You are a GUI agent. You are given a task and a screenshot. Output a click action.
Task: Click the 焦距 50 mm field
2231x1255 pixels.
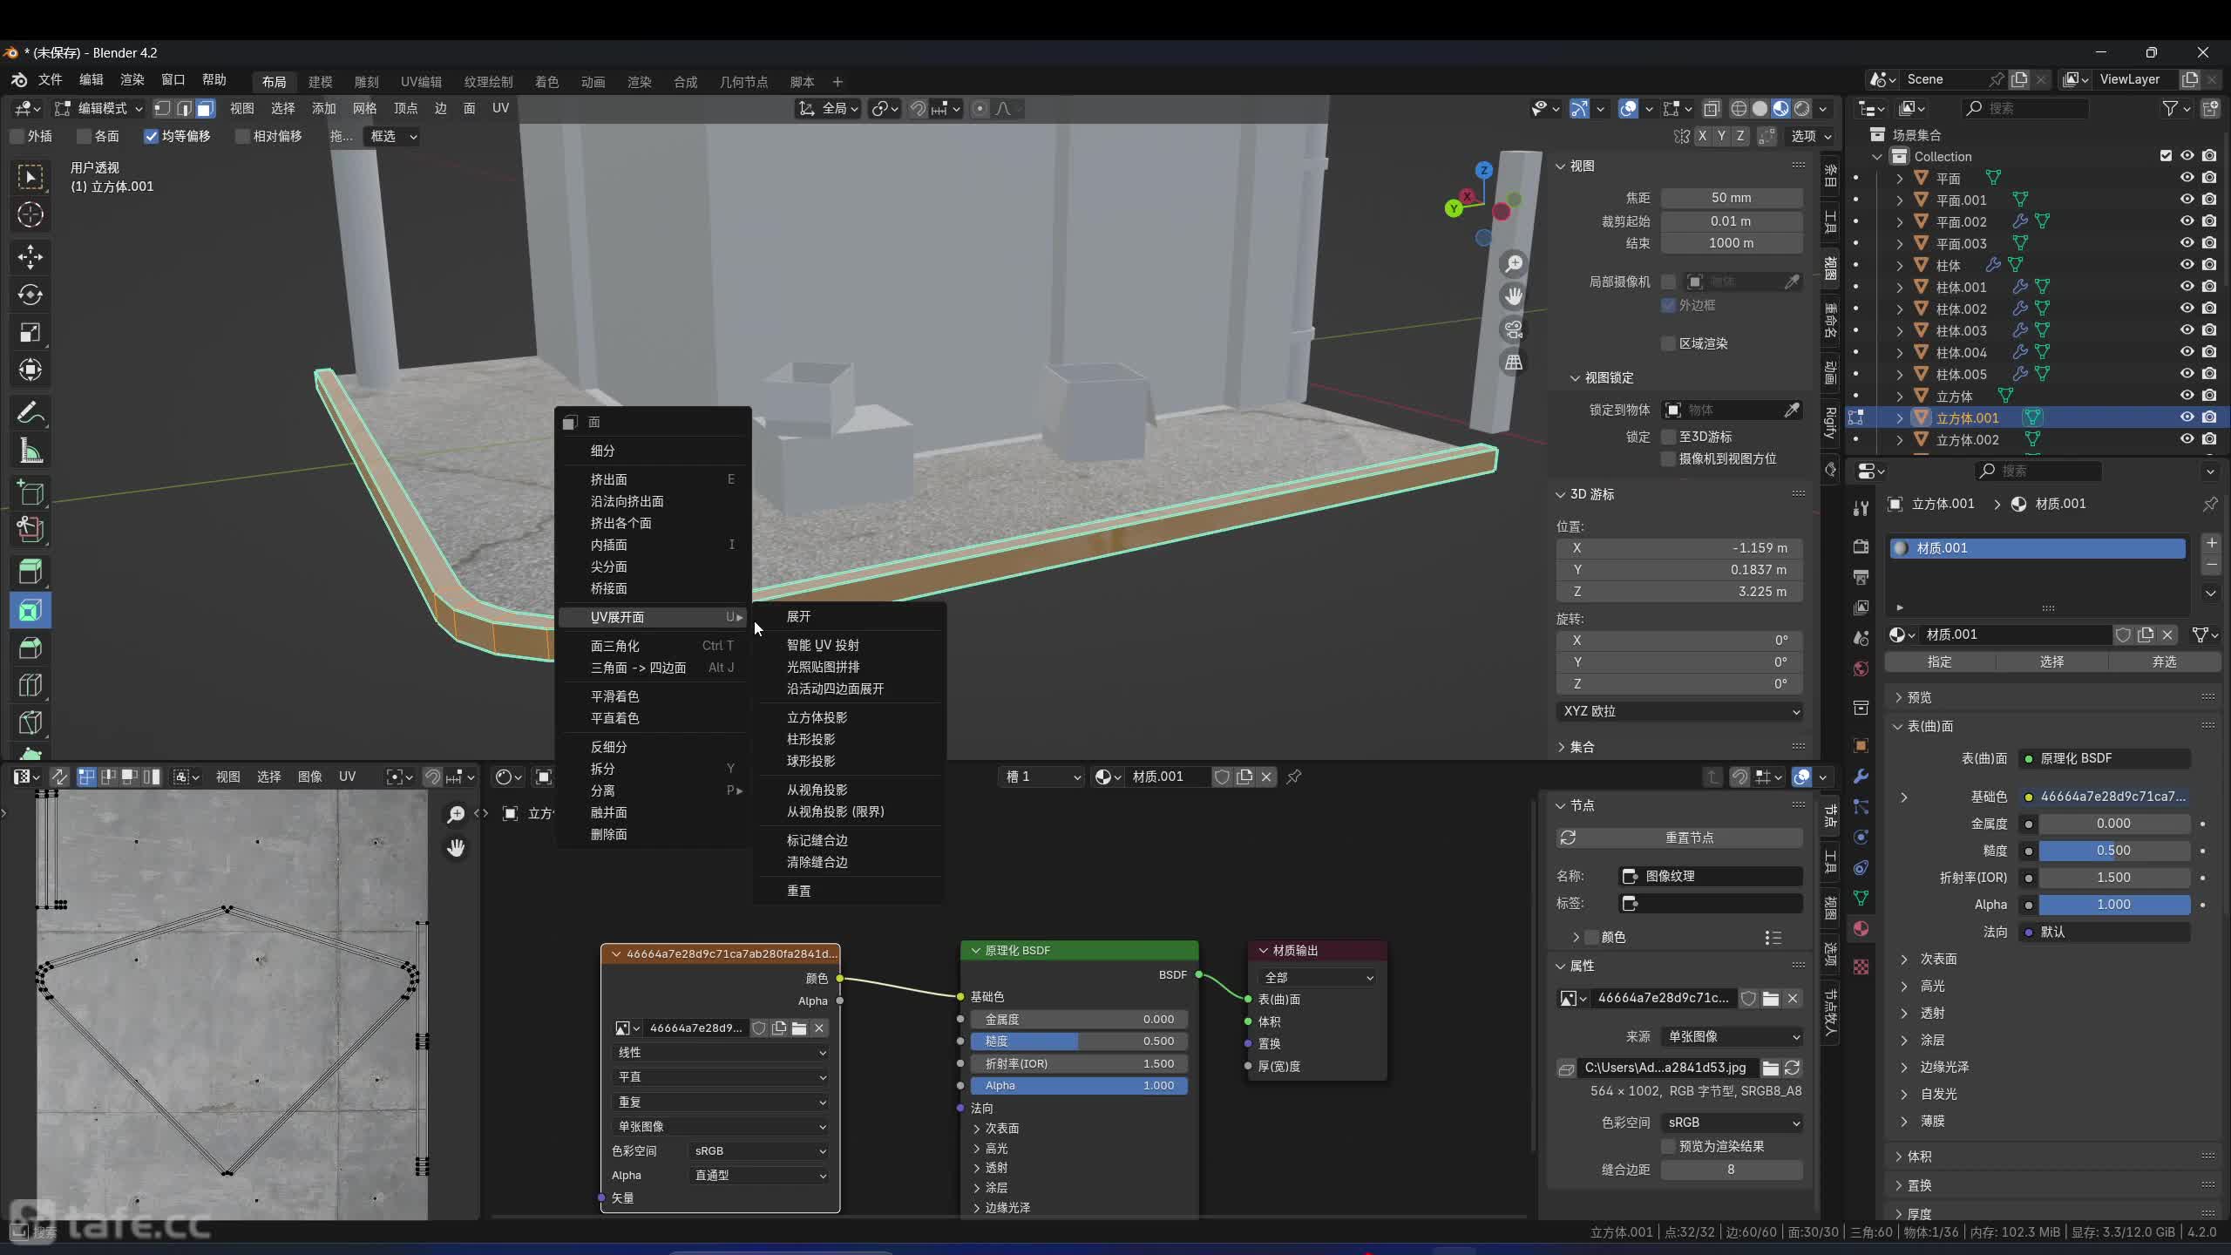click(x=1731, y=198)
